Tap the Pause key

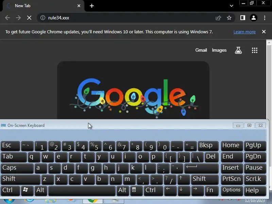[255, 168]
